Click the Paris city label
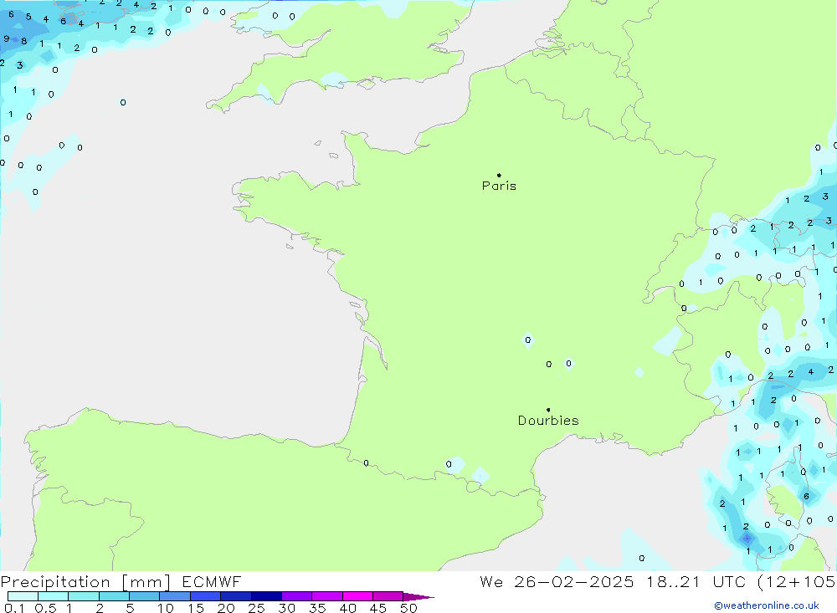Viewport: 837px width, 613px height. pyautogui.click(x=499, y=186)
